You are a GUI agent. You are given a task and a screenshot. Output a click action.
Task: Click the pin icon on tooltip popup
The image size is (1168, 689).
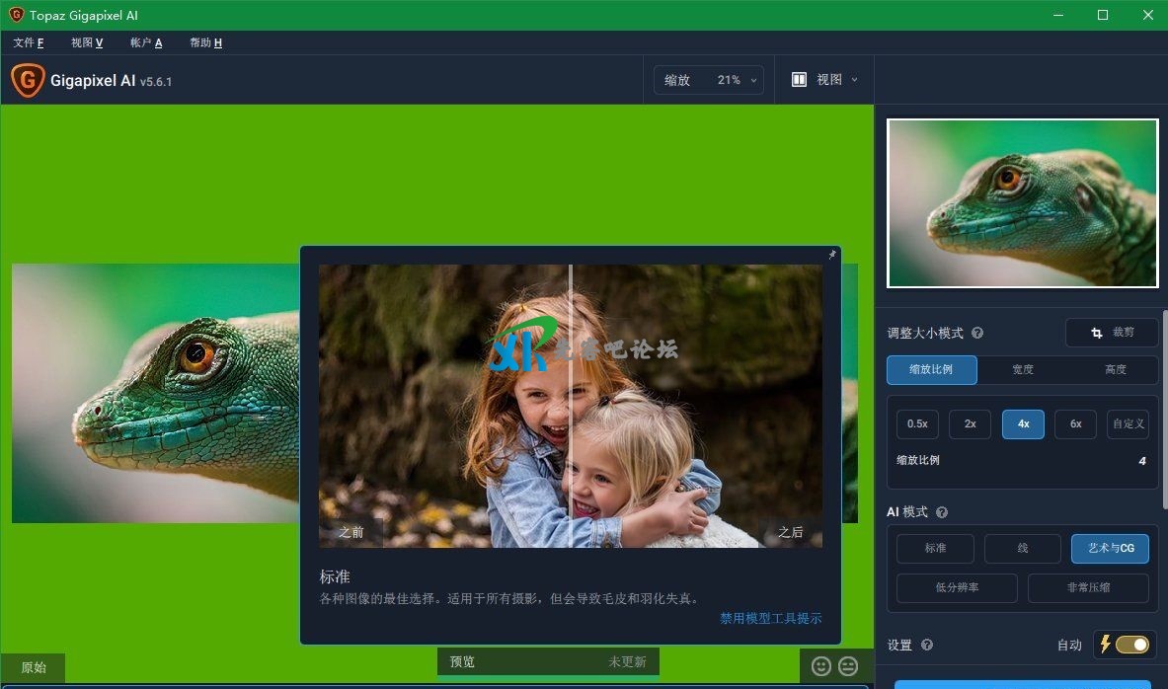pos(831,255)
